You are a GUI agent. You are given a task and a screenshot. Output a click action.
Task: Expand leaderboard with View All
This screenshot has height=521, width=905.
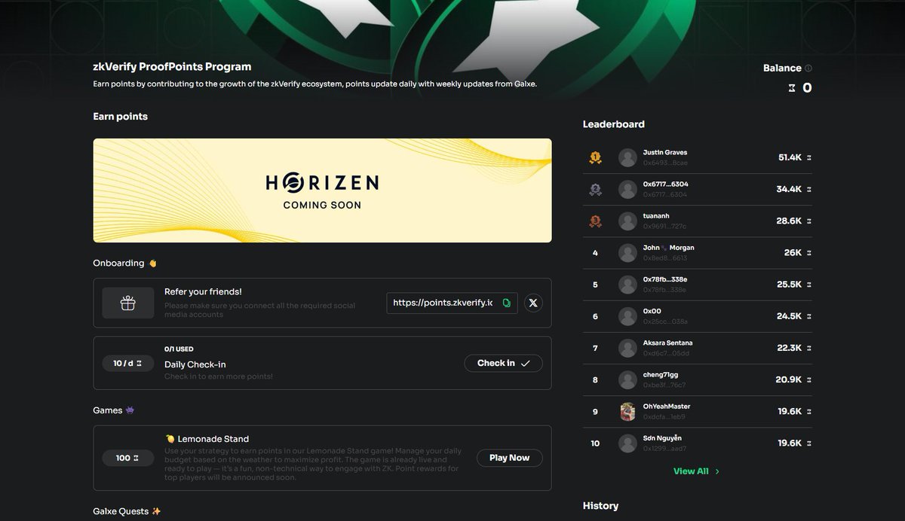(691, 471)
